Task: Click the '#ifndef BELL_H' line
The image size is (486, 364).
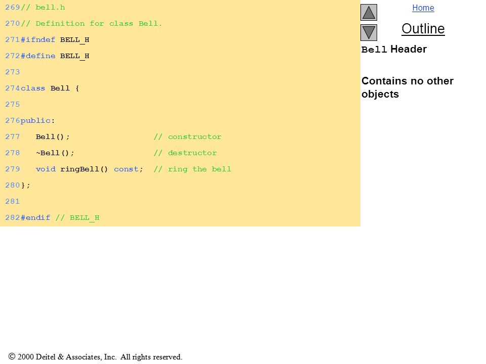Action: (x=55, y=40)
